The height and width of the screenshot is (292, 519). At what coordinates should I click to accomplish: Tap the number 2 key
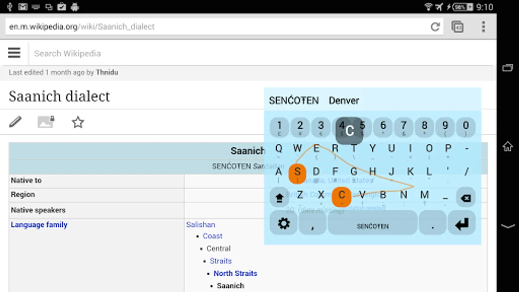[x=300, y=127]
